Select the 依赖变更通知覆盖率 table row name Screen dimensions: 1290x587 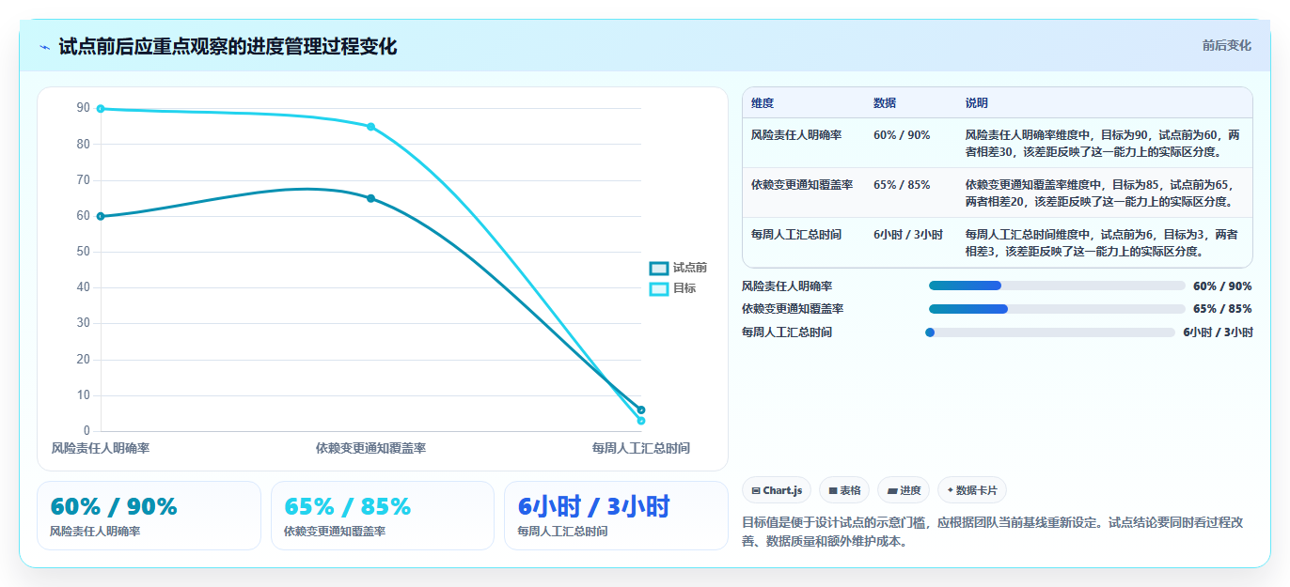point(802,185)
